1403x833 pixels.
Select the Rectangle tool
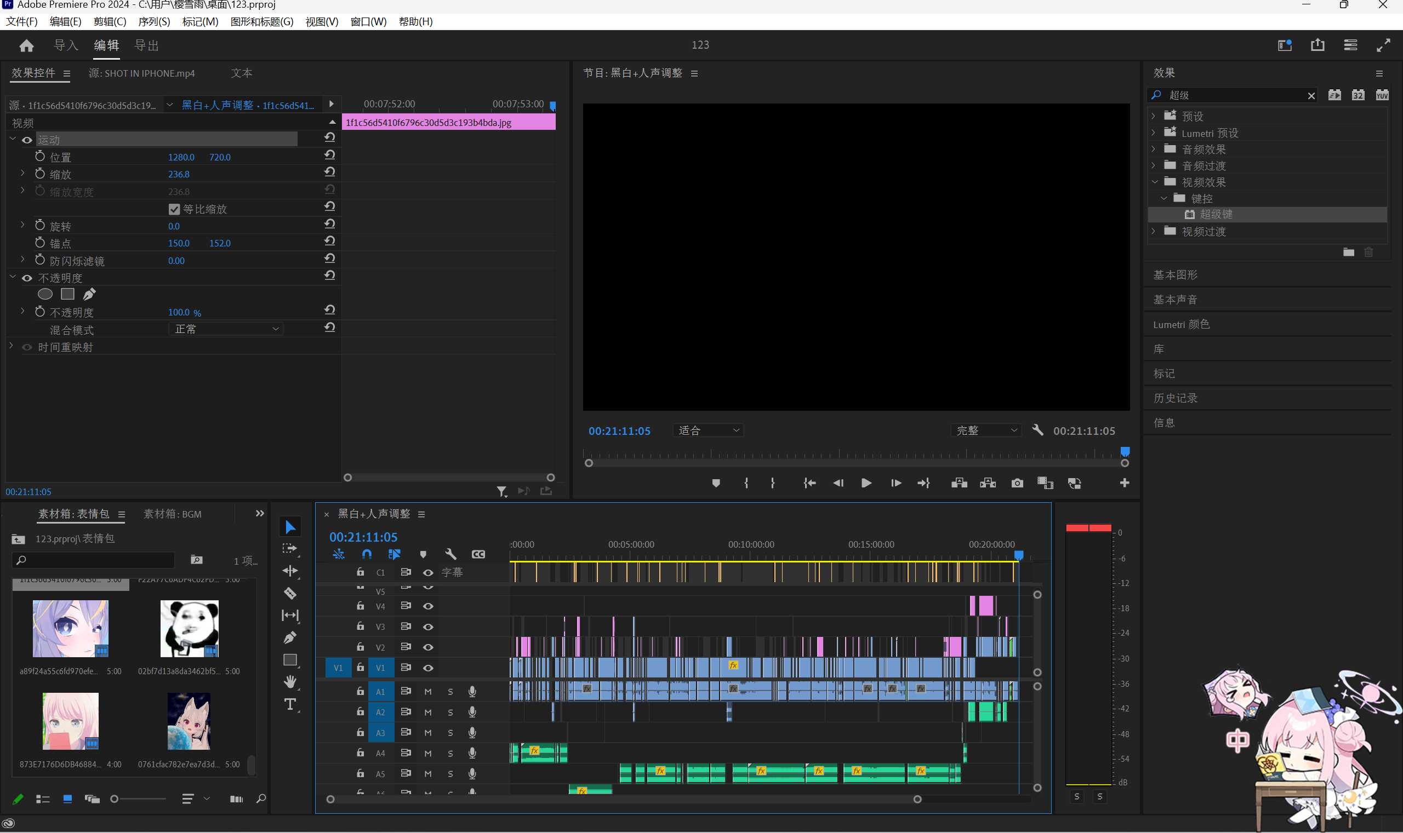[290, 660]
